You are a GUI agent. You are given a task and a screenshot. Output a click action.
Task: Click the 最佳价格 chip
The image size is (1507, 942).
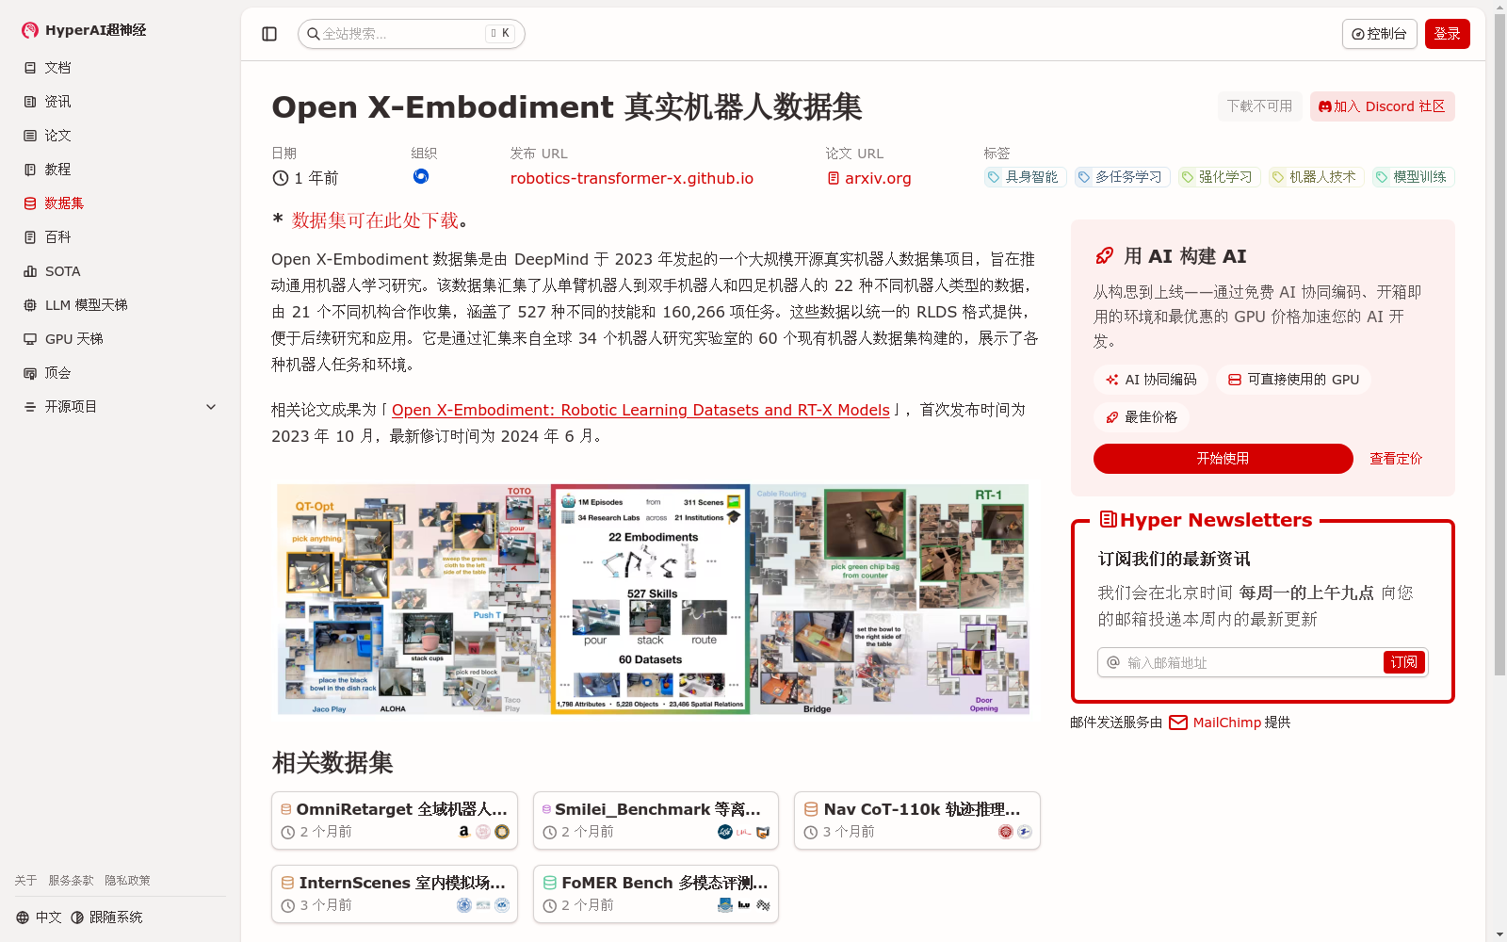tap(1142, 417)
